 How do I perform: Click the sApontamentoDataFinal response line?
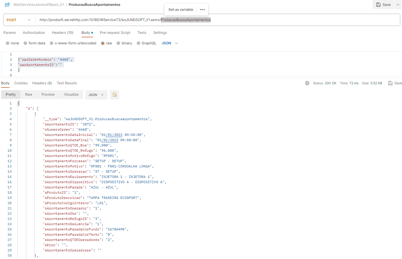coord(92,140)
